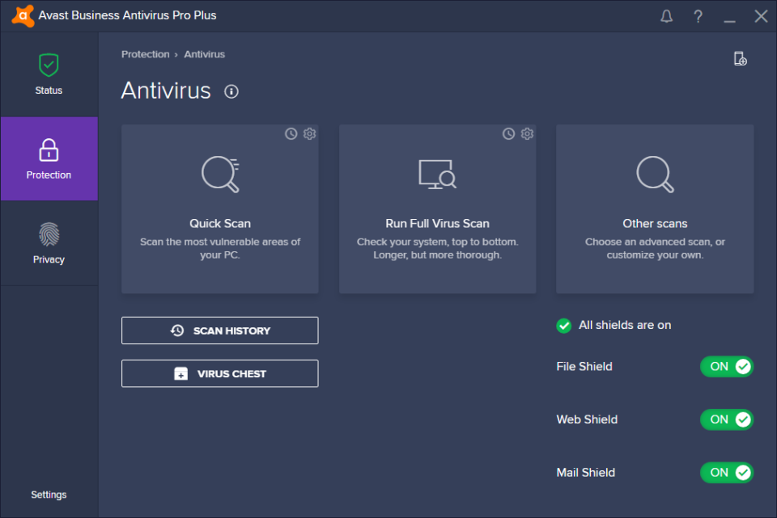The height and width of the screenshot is (518, 777).
Task: Open Quick Scan settings via its gear icon
Action: click(309, 133)
